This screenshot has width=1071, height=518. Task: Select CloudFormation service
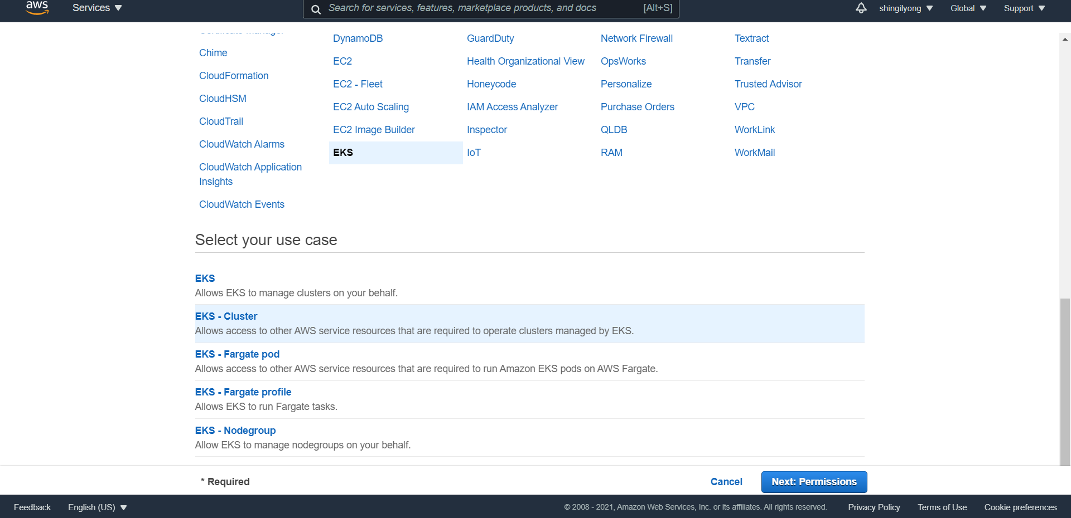click(234, 76)
